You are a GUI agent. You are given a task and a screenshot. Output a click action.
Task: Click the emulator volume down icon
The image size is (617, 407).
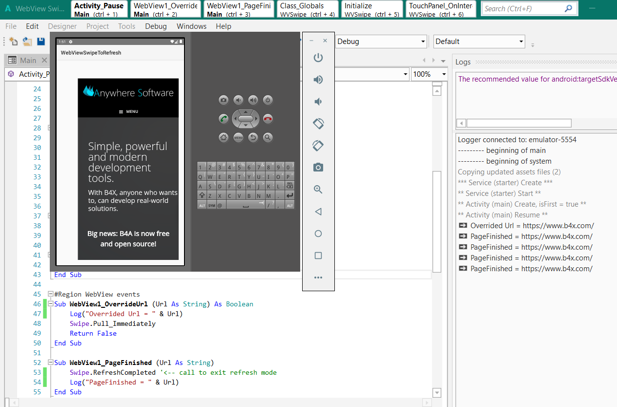[x=318, y=102]
